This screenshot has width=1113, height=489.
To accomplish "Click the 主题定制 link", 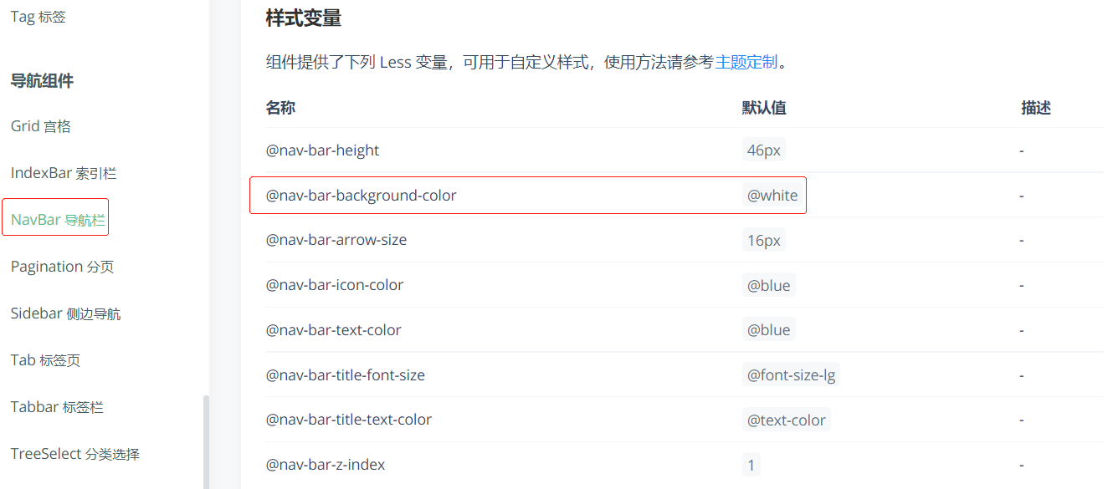I will [746, 62].
